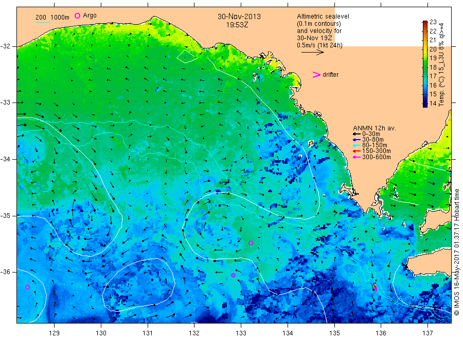Click the '23' value on temperature scale
The image size is (463, 340).
coord(433,22)
